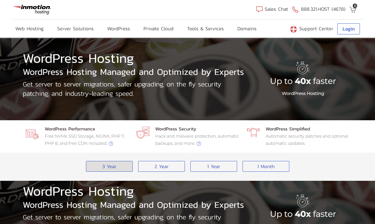Image resolution: width=375 pixels, height=224 pixels.
Task: Select the 2 Year billing term
Action: pyautogui.click(x=162, y=166)
